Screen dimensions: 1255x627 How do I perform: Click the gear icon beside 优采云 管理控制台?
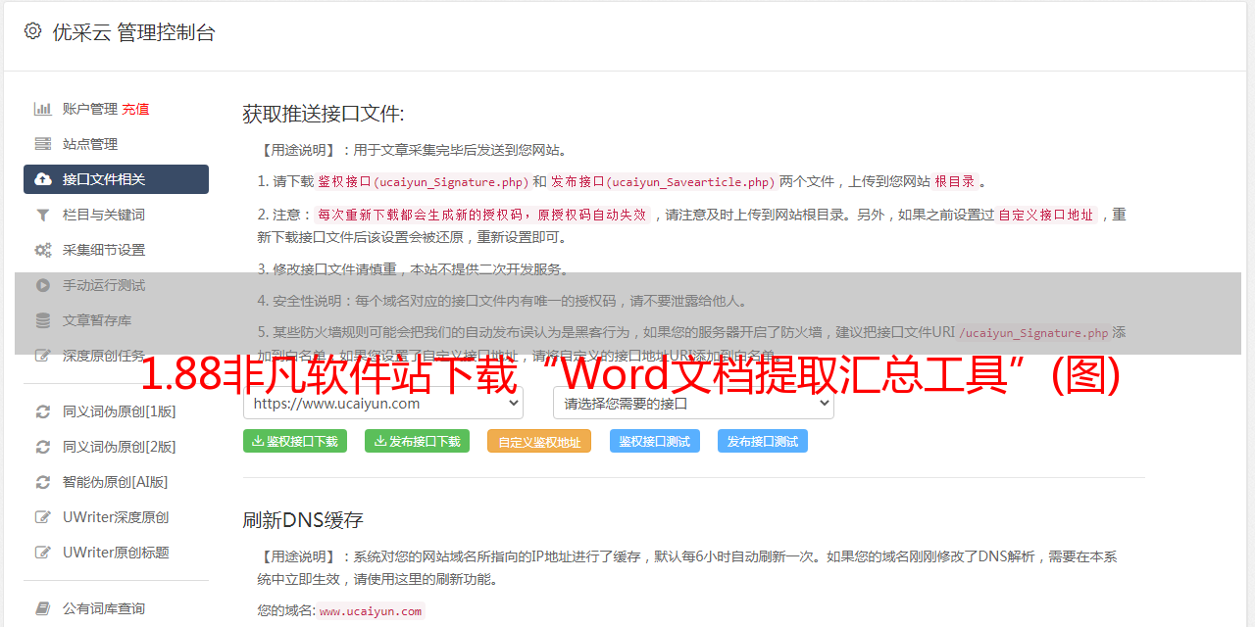coord(32,31)
